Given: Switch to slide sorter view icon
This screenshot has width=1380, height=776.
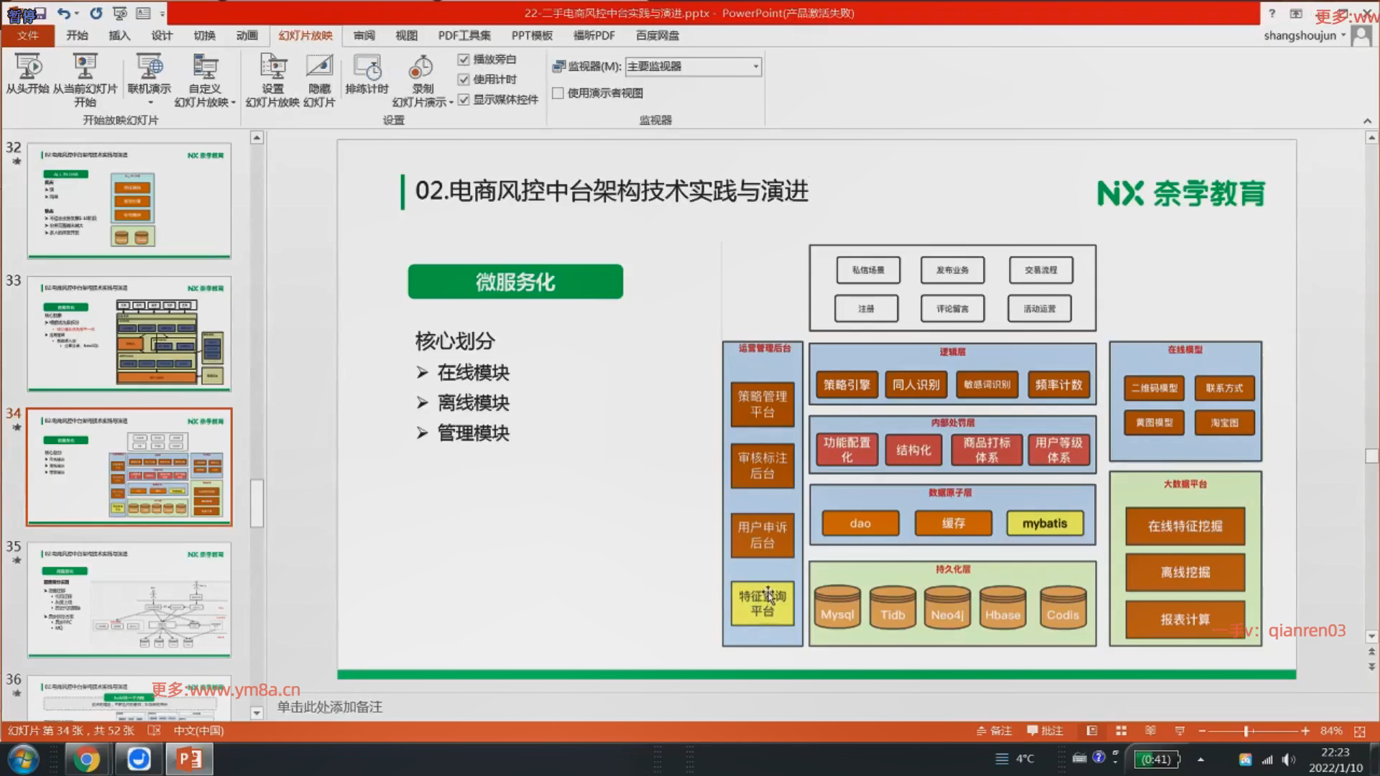Looking at the screenshot, I should click(1121, 731).
